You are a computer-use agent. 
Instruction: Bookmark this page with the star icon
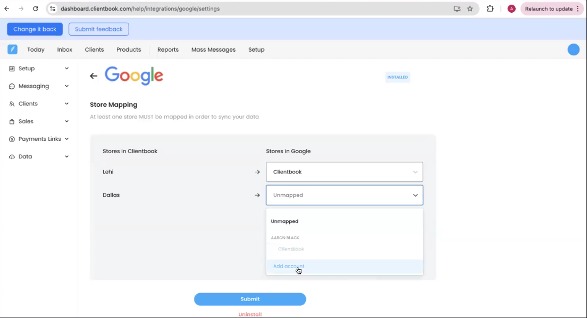tap(470, 9)
